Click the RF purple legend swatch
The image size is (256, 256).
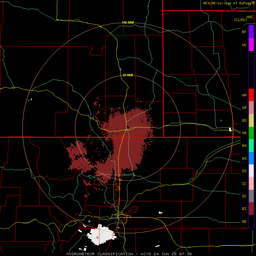tap(251, 32)
